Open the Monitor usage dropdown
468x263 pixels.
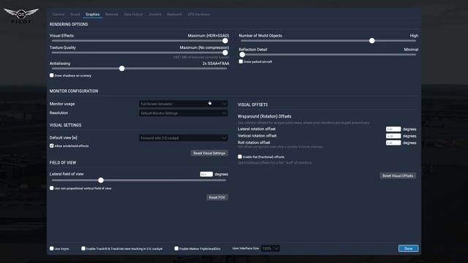184,104
